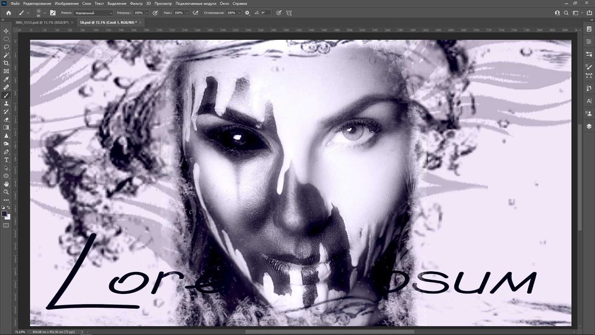Image resolution: width=595 pixels, height=335 pixels.
Task: Click the brush angle input field
Action: pos(265,13)
